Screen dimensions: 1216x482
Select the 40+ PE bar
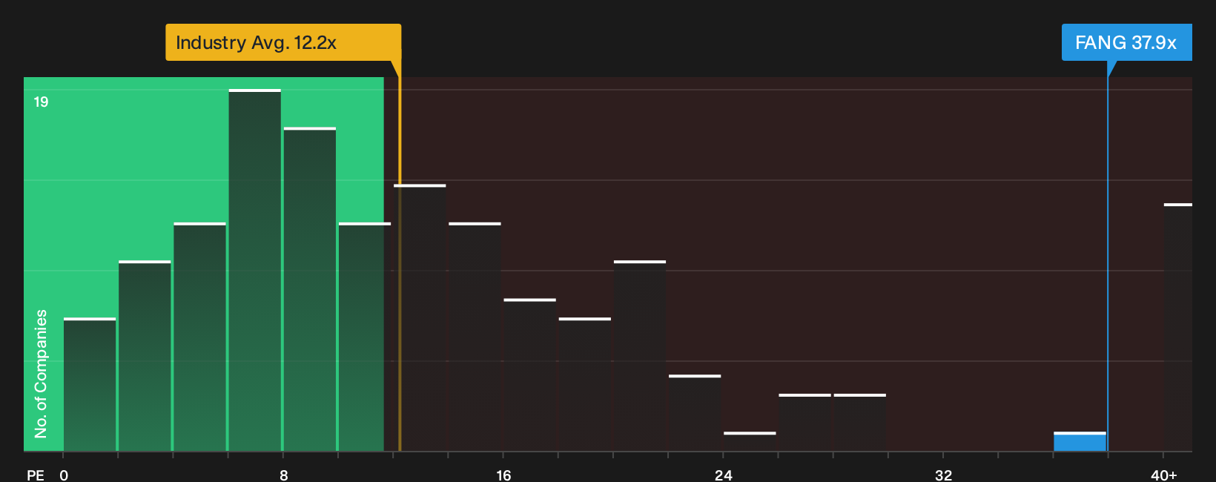coord(1178,327)
